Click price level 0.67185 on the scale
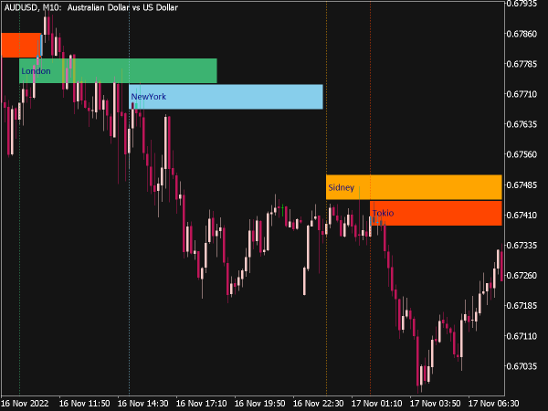The width and height of the screenshot is (548, 411). pyautogui.click(x=522, y=306)
